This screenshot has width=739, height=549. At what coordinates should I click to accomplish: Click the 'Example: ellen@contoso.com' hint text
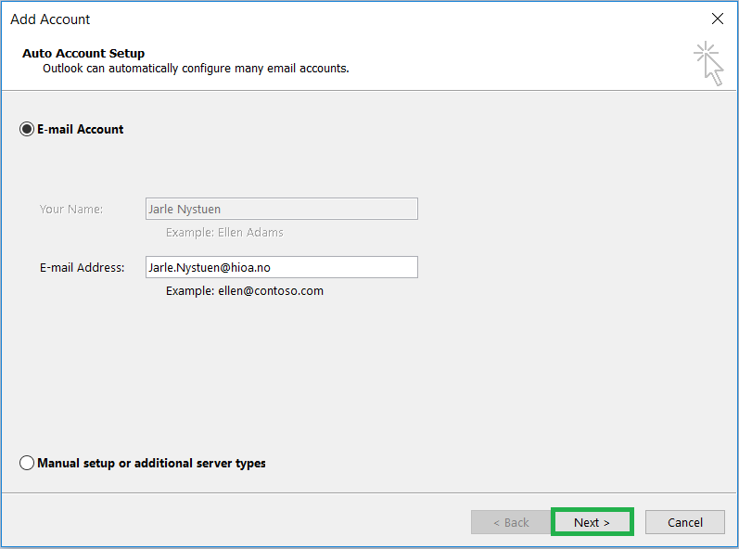245,291
